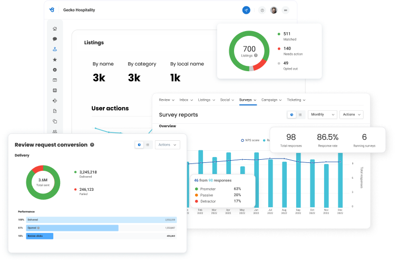Viewport: 399px width, 262px height.
Task: Switch Survey reports to list view
Action: pos(300,114)
